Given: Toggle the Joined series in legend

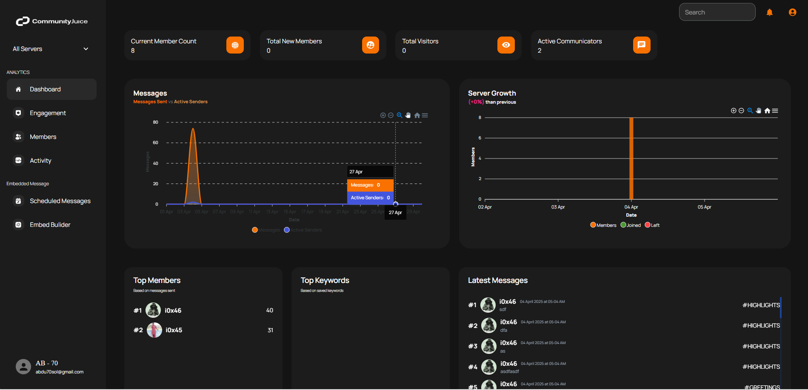Looking at the screenshot, I should pyautogui.click(x=631, y=225).
